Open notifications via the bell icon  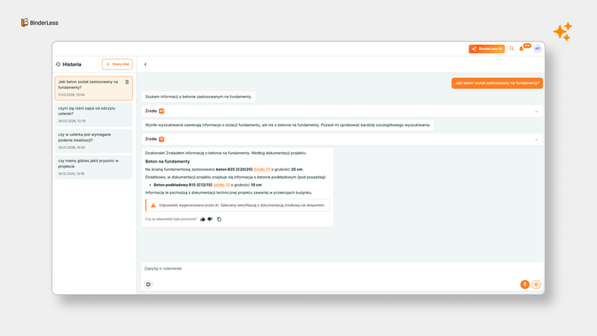(x=521, y=49)
